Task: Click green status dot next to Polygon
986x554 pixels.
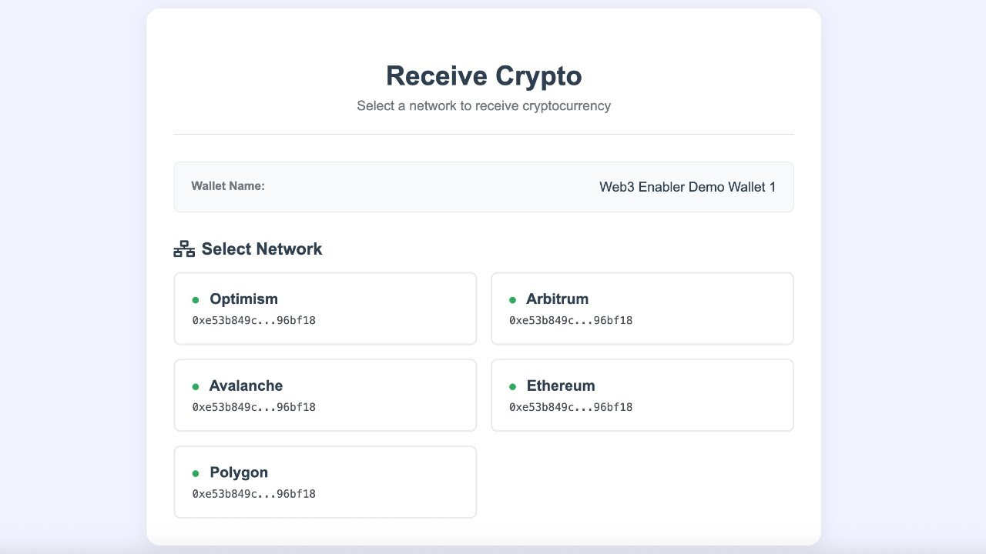Action: [x=196, y=473]
